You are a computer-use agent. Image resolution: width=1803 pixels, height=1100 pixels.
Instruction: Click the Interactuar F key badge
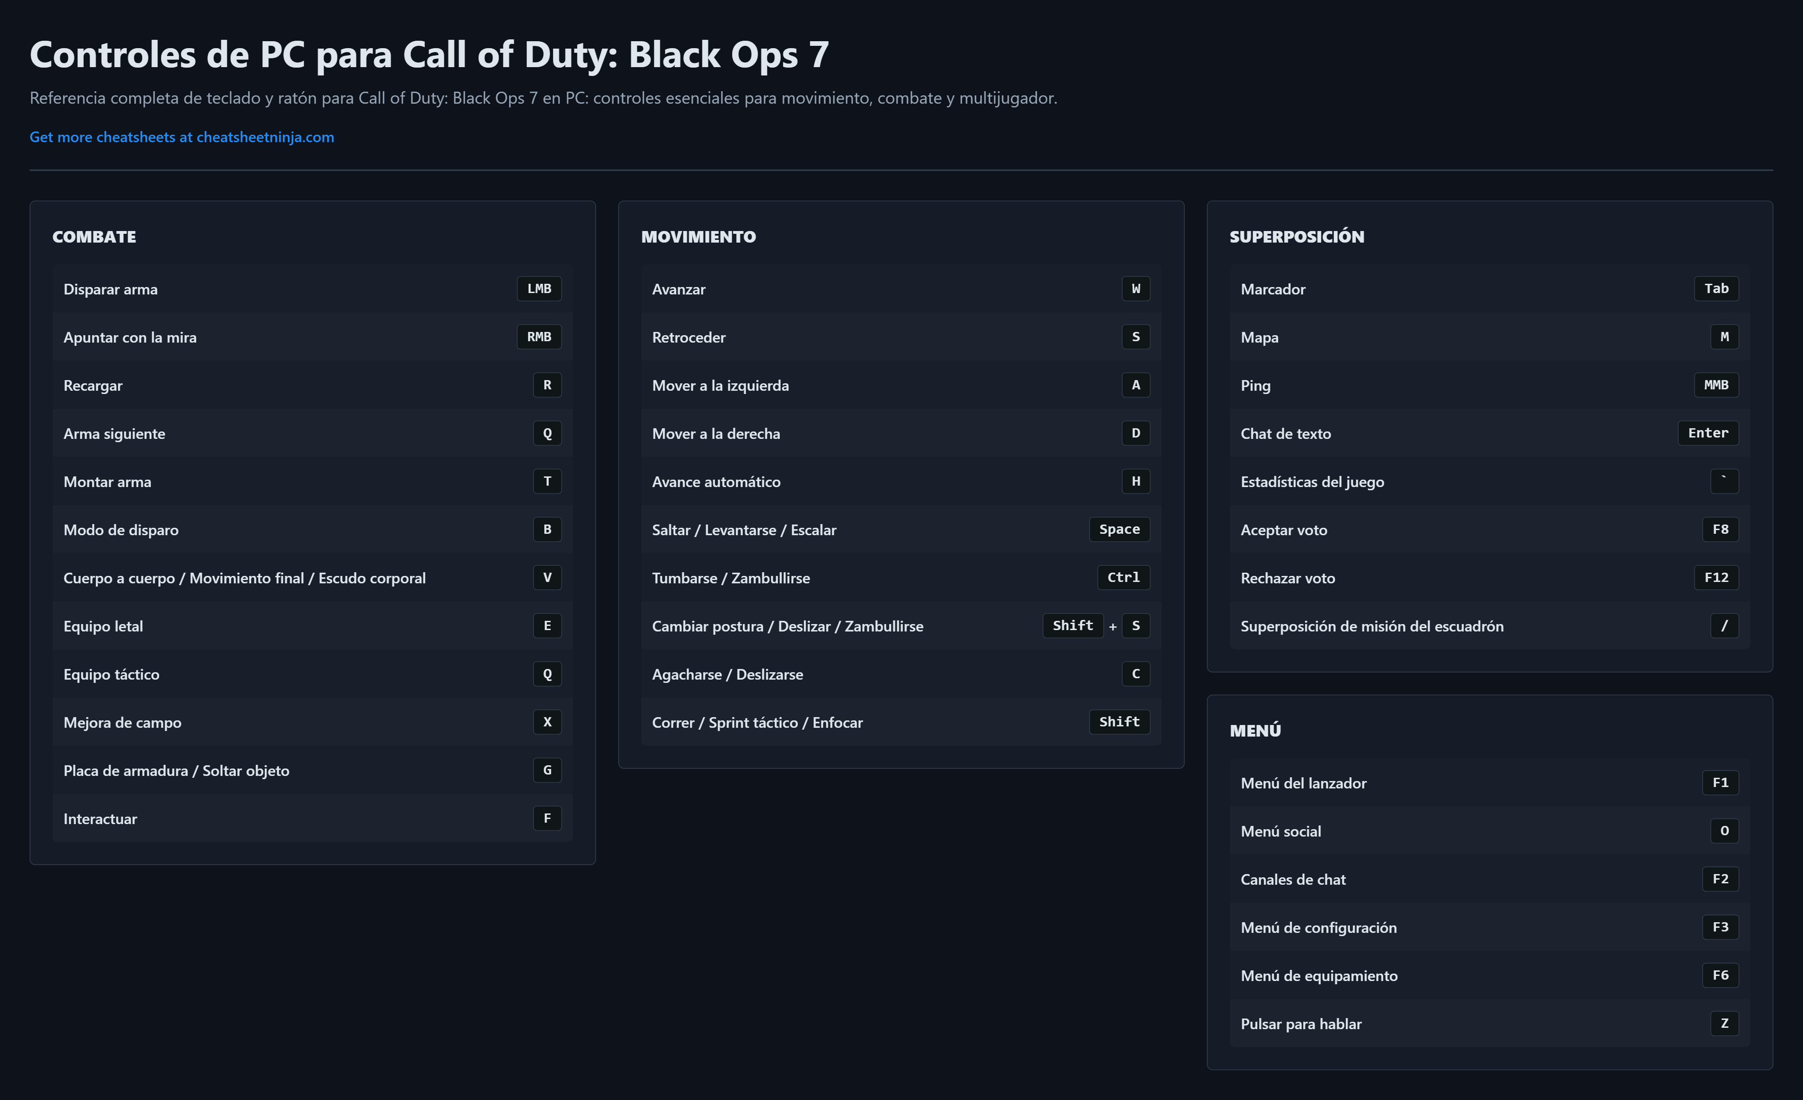[547, 818]
